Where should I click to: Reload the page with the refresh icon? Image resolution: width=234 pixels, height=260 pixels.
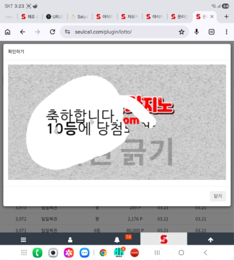point(52,32)
